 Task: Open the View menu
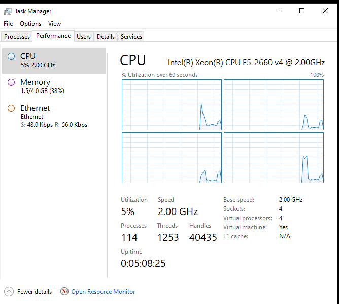[x=54, y=24]
